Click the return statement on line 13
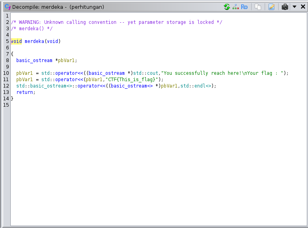The width and height of the screenshot is (308, 228). pyautogui.click(x=25, y=92)
